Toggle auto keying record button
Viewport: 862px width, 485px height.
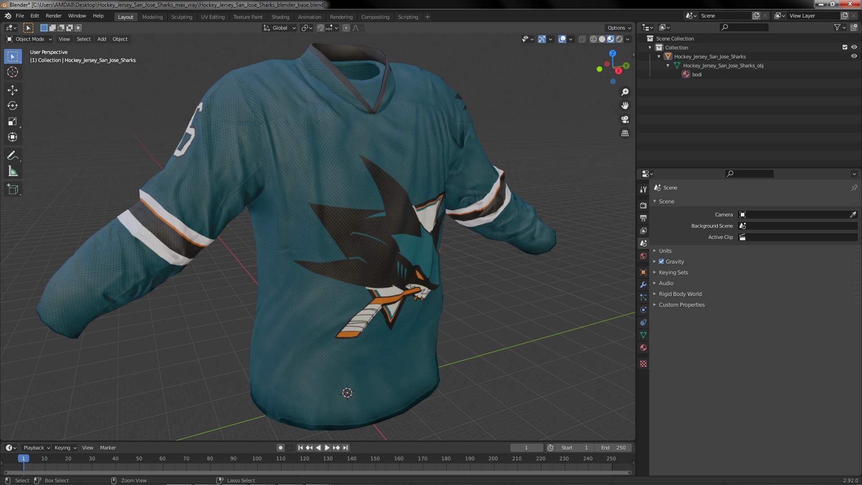281,448
